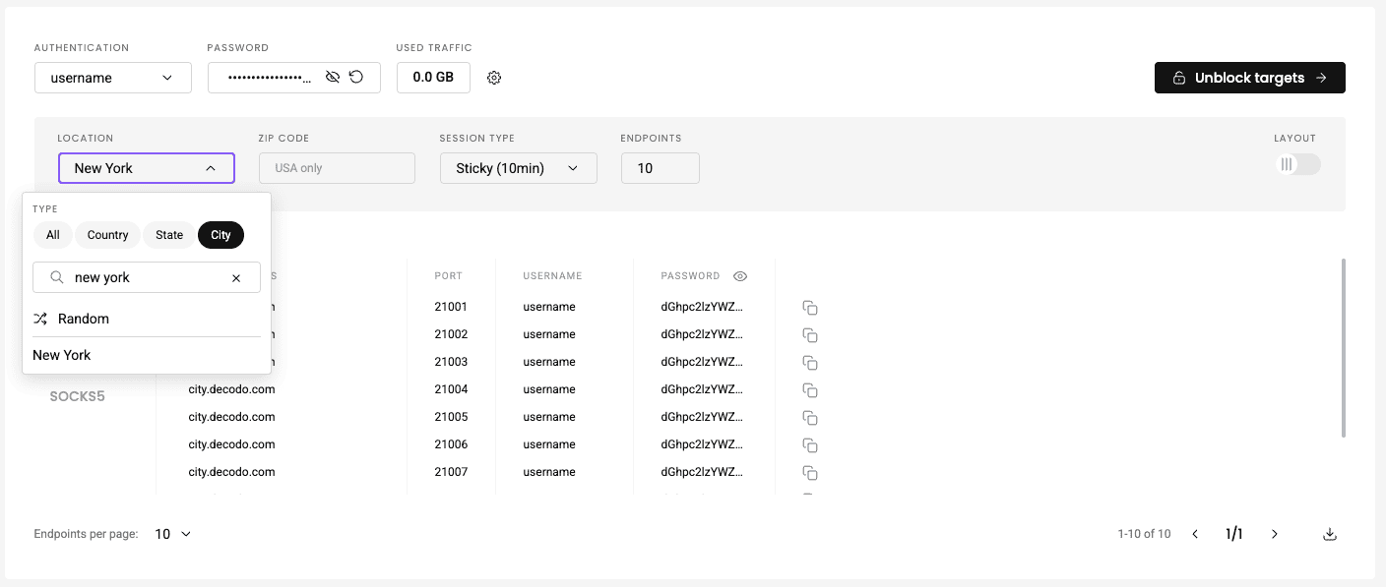Copy endpoint row with port 21007
This screenshot has height=587, width=1386.
[x=810, y=473]
